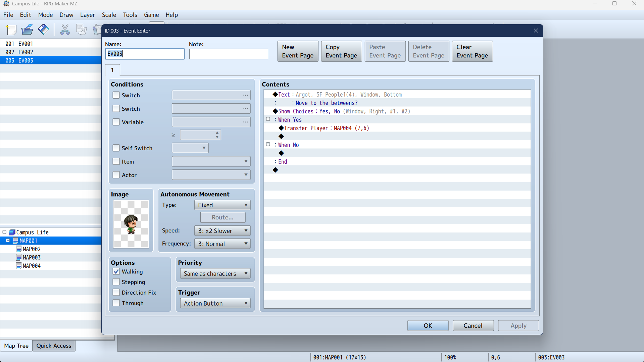Collapse the 'When No' branch
The image size is (644, 362).
tap(268, 144)
